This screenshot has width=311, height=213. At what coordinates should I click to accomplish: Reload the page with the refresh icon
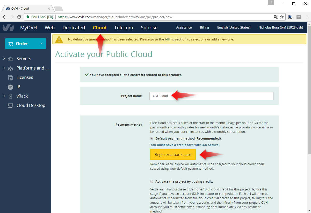tap(19, 17)
